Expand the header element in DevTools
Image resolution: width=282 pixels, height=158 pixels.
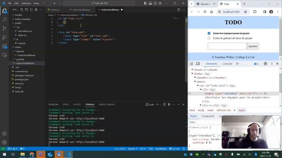click(195, 77)
